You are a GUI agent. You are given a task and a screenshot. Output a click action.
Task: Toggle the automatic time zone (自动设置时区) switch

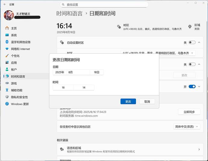click(192, 43)
